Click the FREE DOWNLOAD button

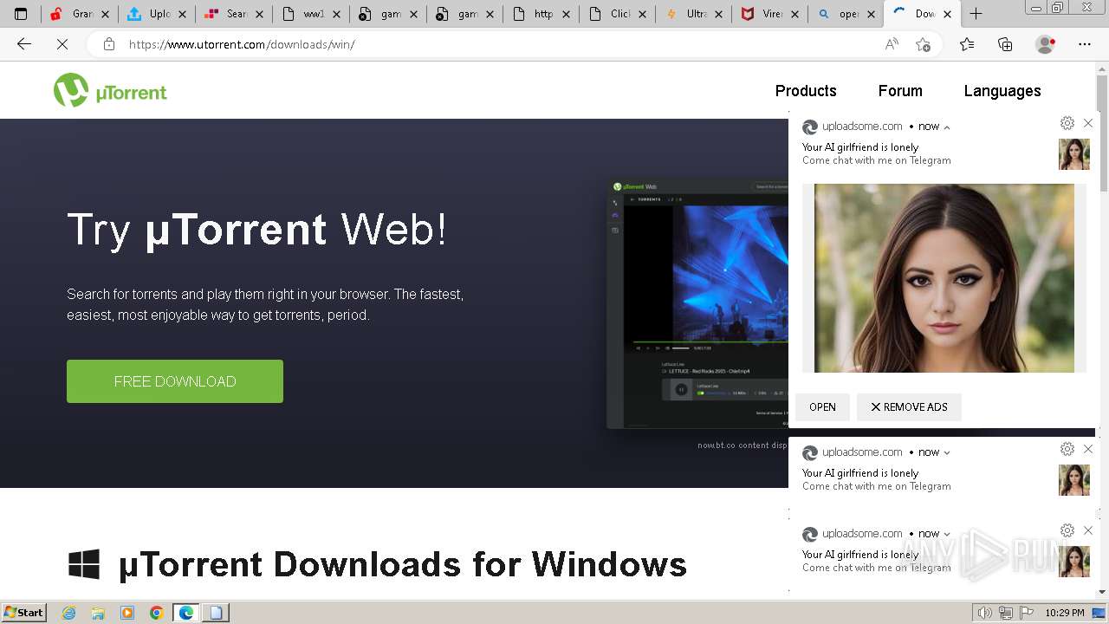(175, 381)
